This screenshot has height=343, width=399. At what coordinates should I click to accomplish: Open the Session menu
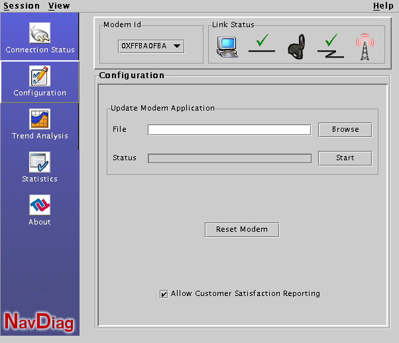coord(22,6)
